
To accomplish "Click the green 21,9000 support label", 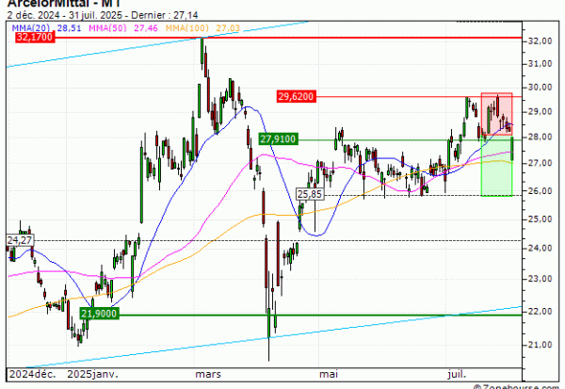I will [99, 314].
